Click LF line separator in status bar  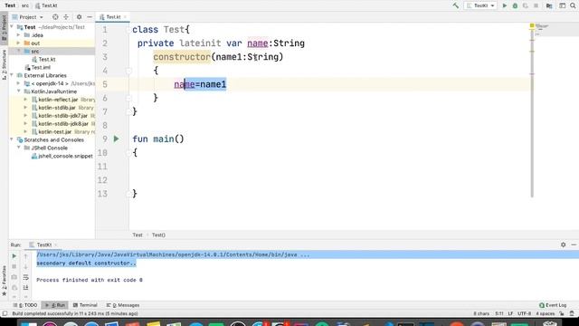510,313
